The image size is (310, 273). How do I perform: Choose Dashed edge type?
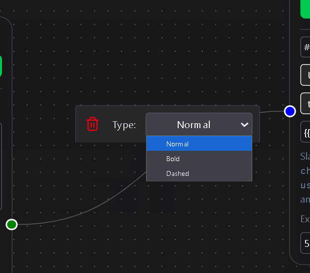pyautogui.click(x=199, y=173)
